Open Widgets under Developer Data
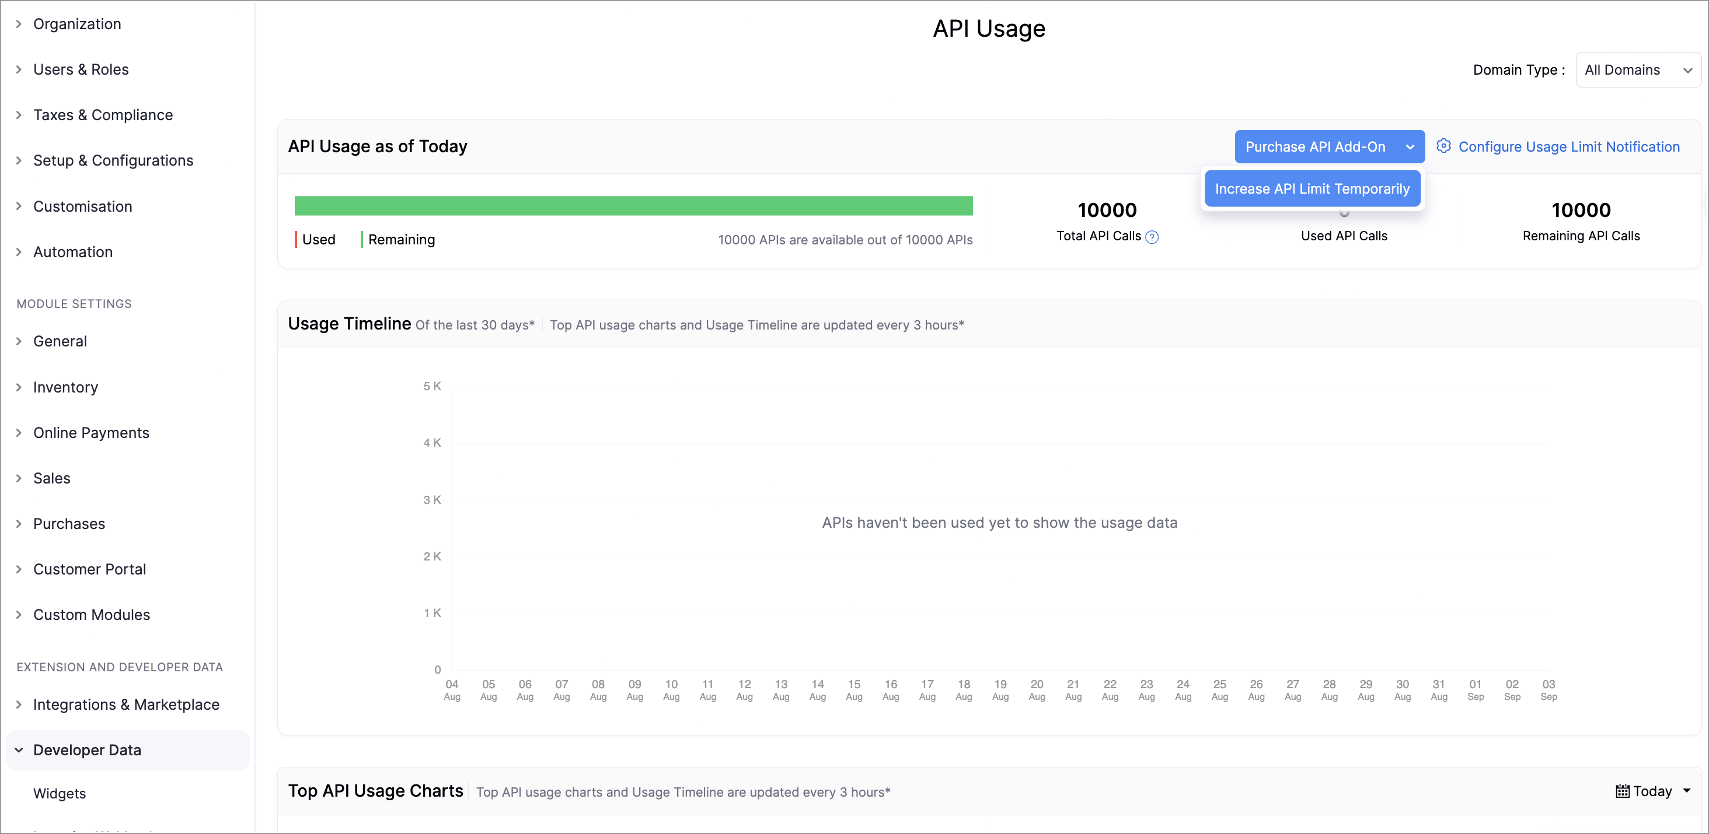 click(60, 793)
